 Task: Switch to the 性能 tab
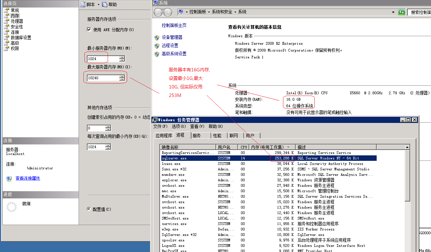coord(217,136)
